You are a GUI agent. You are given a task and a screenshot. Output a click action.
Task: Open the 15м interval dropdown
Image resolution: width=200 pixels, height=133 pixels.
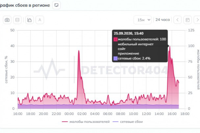[143, 20]
